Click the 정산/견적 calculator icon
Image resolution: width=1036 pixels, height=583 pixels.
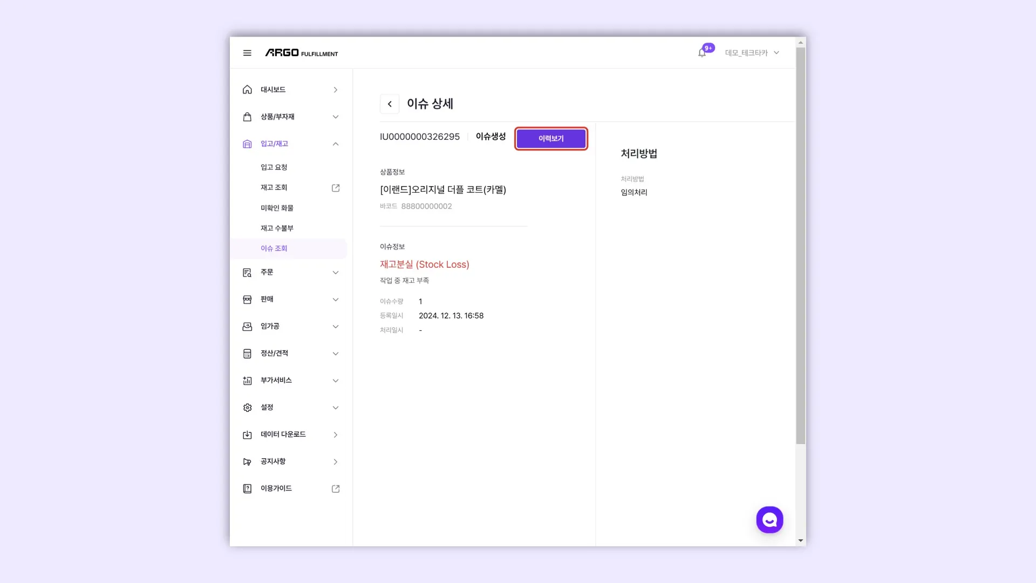pyautogui.click(x=247, y=354)
